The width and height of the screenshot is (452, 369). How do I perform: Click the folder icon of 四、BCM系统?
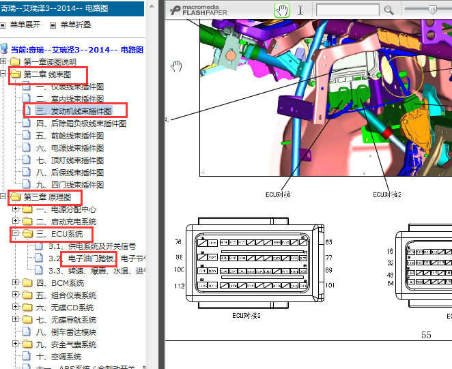point(28,283)
